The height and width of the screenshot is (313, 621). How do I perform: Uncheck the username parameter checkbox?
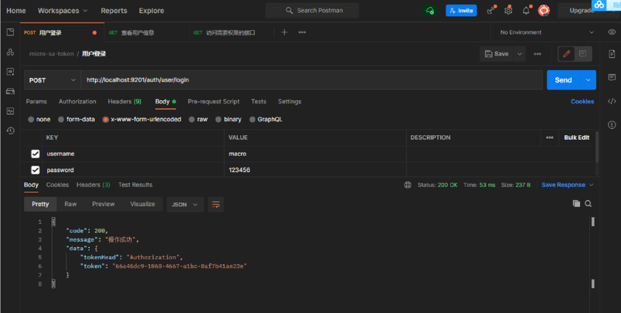(35, 154)
